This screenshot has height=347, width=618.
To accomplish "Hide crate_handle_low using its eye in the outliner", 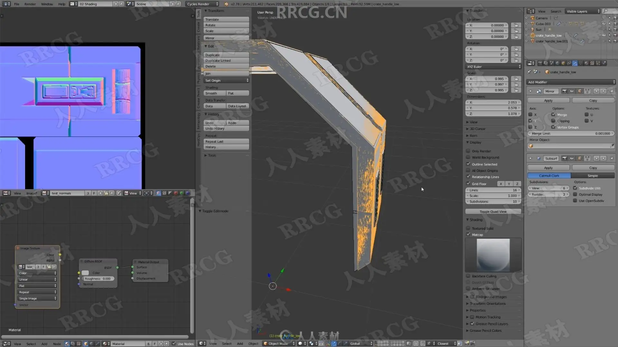I will [x=604, y=35].
